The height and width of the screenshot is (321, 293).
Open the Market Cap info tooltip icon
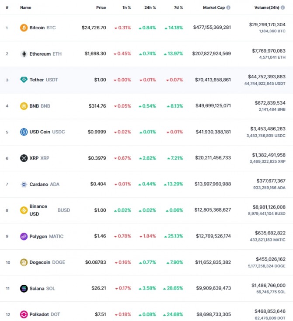click(228, 7)
